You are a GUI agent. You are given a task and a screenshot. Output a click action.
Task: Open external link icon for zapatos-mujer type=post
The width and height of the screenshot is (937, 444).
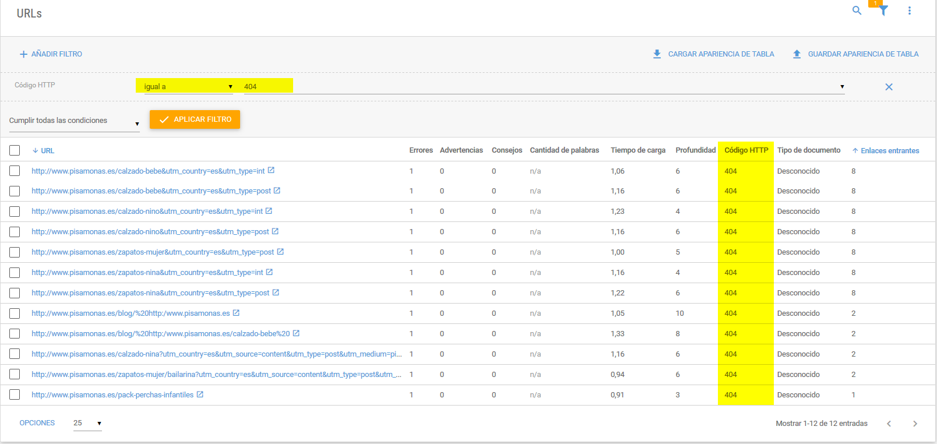[x=280, y=252]
